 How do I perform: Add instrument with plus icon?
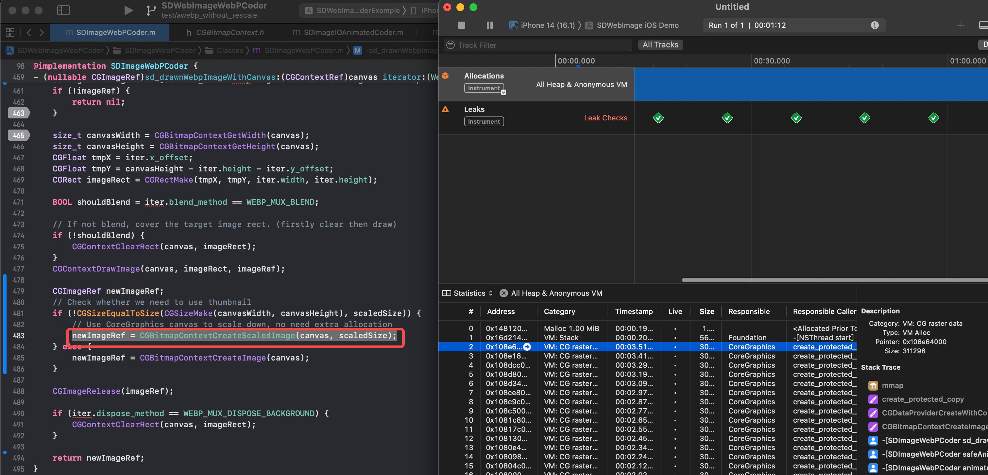click(x=961, y=26)
